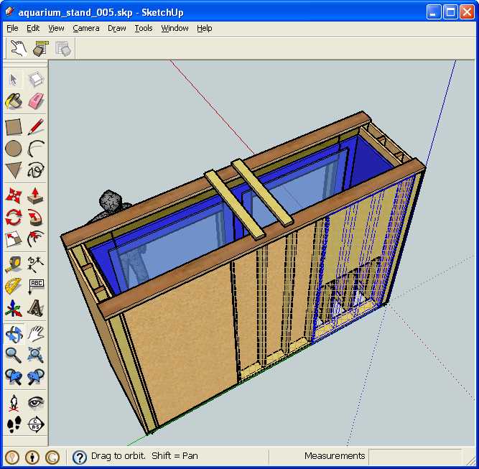The image size is (479, 469).
Task: Select the Freehand scribble tool
Action: [x=36, y=170]
